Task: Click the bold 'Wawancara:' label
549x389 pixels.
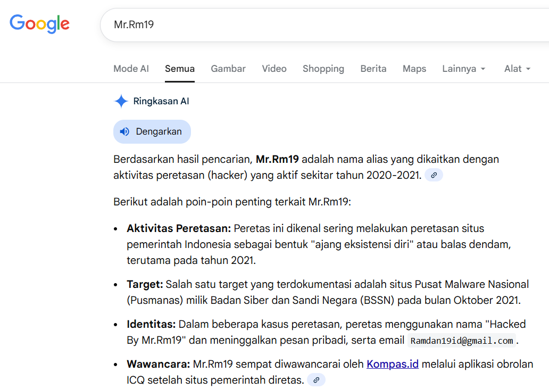Action: point(158,364)
